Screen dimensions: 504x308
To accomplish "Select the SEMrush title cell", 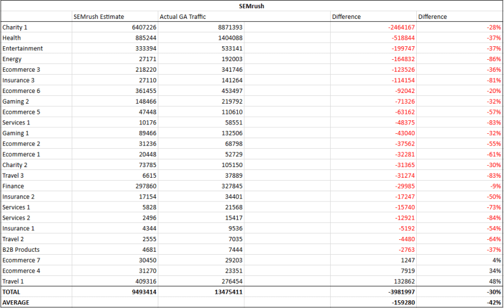I will [x=251, y=6].
